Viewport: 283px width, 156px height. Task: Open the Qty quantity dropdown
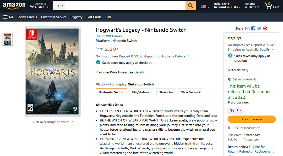[x=236, y=110]
